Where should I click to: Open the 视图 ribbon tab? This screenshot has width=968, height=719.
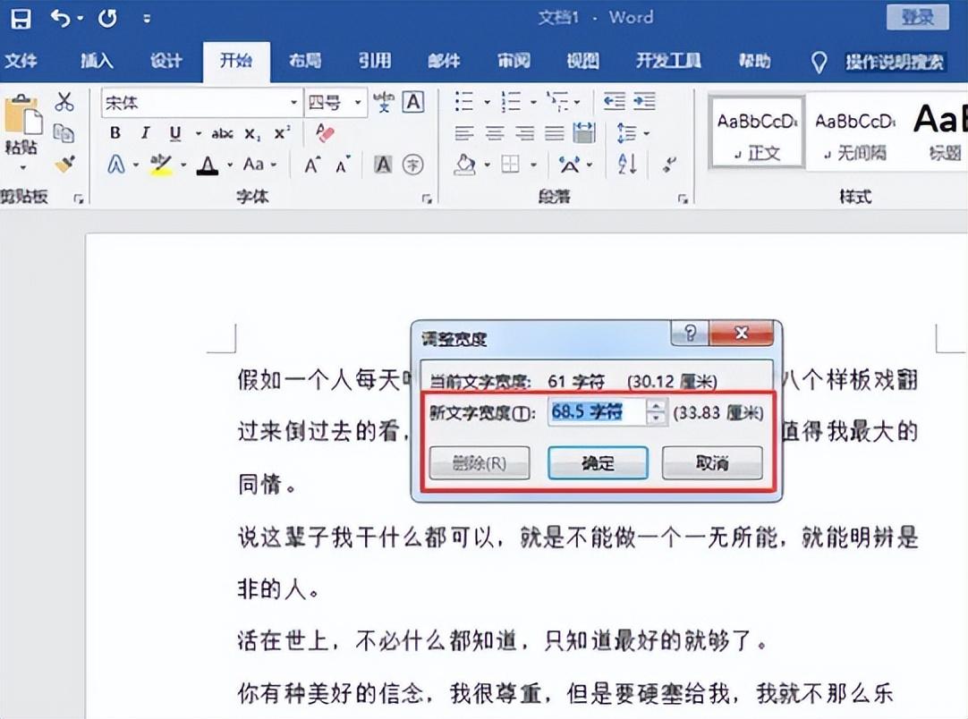point(582,61)
